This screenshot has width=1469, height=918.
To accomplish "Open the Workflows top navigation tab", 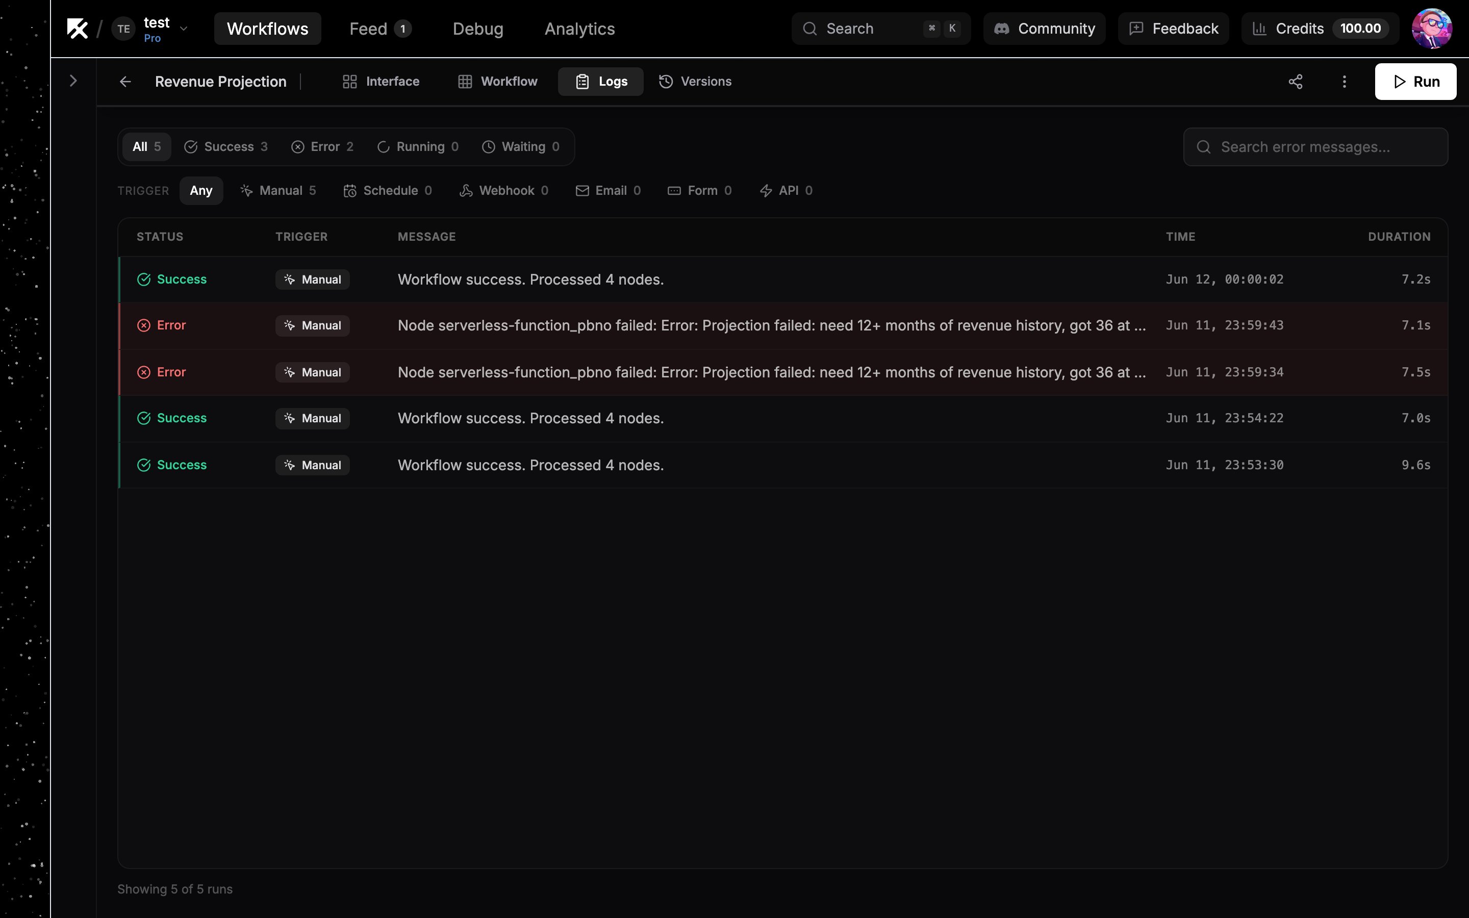I will pos(268,29).
